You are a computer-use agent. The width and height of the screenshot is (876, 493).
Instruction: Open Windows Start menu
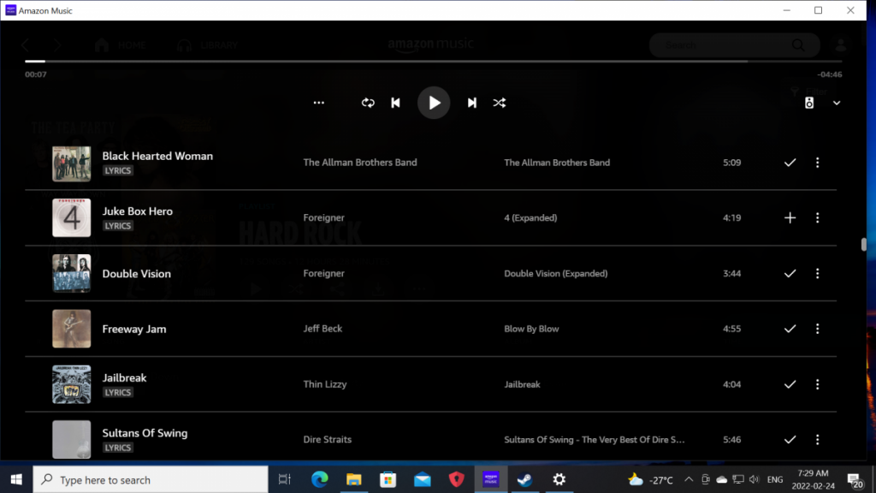pos(16,479)
